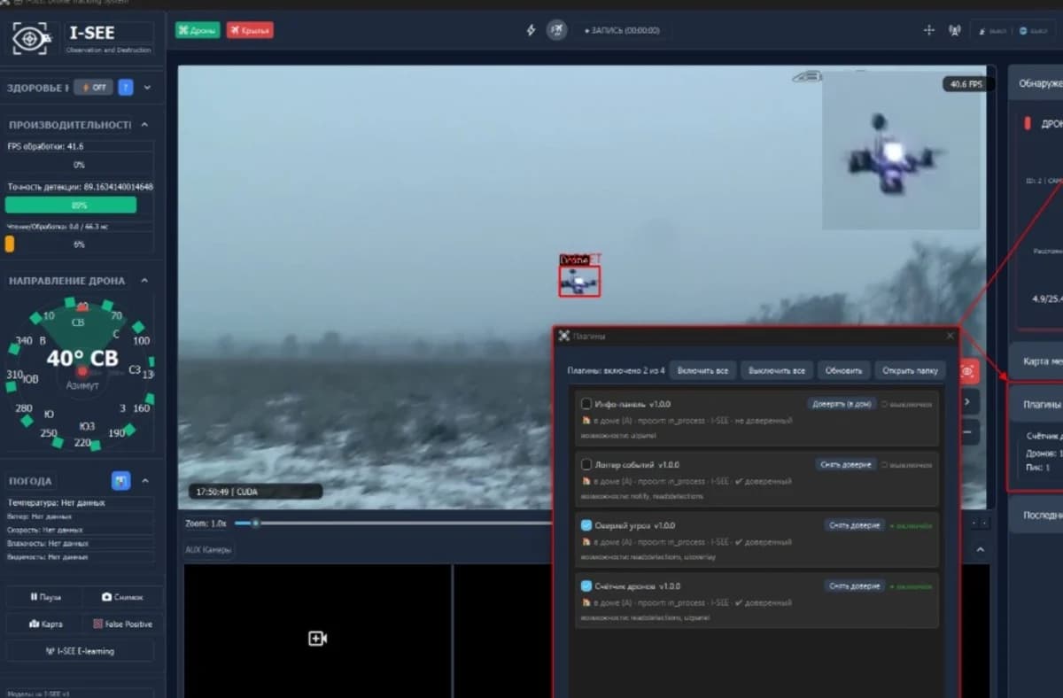Screen dimensions: 1063x698
Task: Disable the Счётчик дронов plugin checkbox
Action: [586, 586]
